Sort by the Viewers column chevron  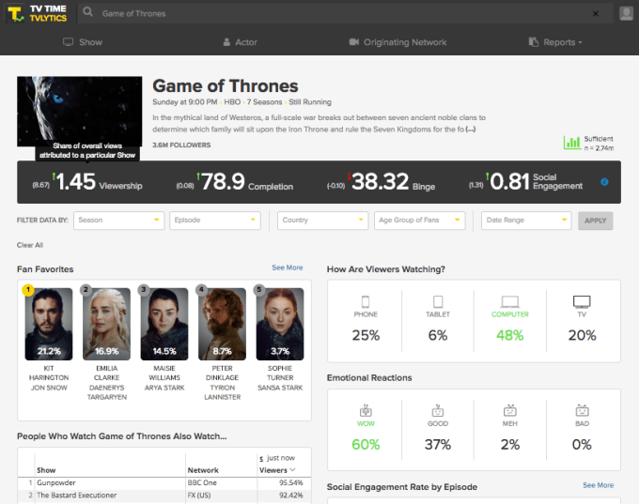292,470
